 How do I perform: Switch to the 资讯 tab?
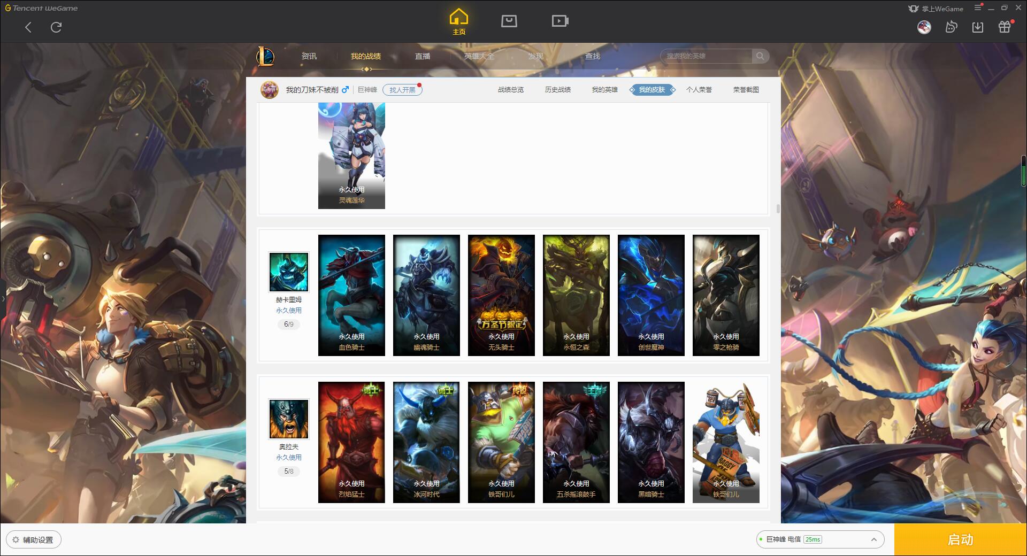click(x=309, y=56)
